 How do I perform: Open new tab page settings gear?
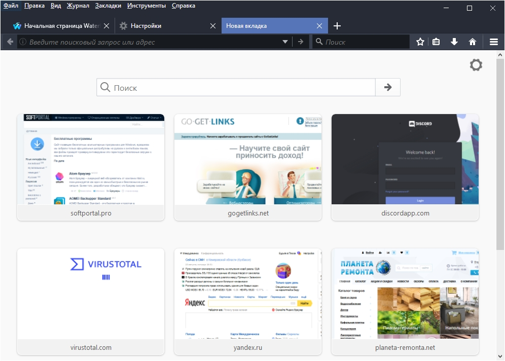click(x=476, y=65)
